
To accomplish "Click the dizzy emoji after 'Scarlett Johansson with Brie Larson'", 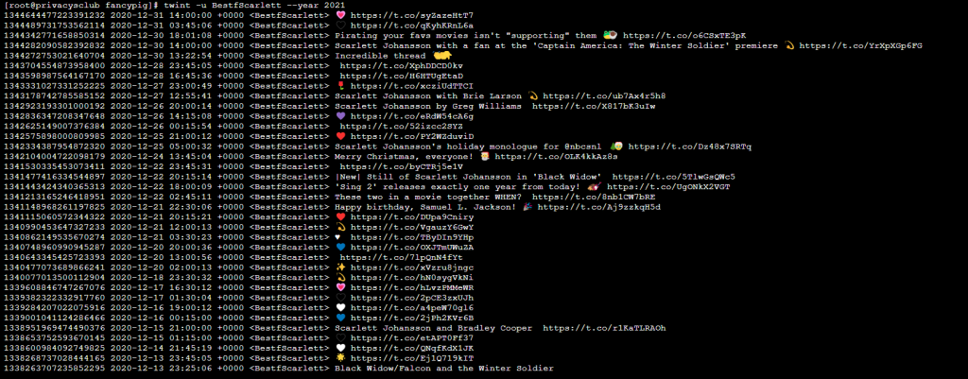I will 532,95.
